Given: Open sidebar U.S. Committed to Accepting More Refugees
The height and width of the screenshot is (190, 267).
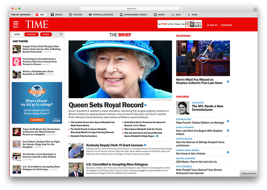Looking at the screenshot, I should pyautogui.click(x=41, y=168).
